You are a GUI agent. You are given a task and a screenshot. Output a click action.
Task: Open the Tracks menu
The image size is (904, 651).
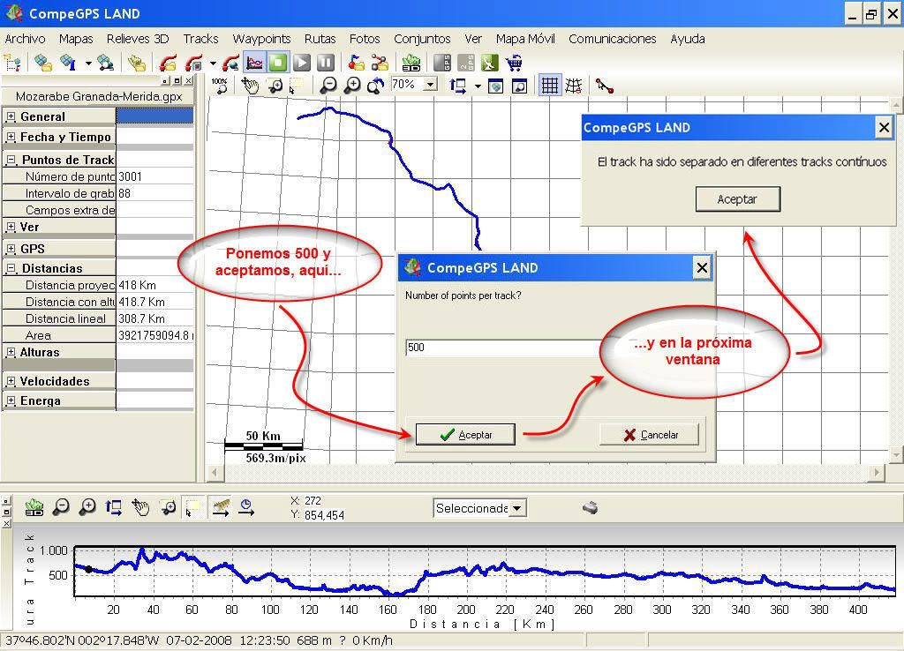click(x=200, y=39)
